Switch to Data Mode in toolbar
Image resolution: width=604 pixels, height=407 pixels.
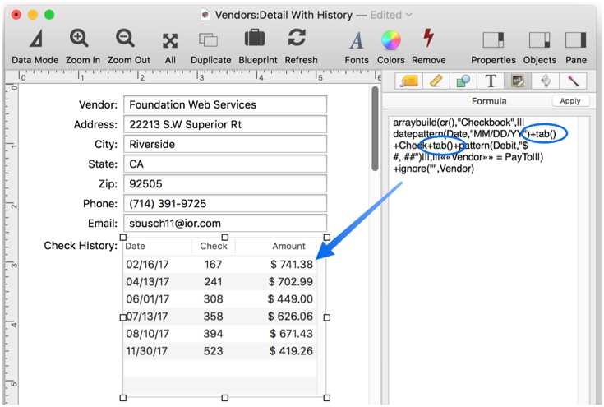(x=35, y=40)
